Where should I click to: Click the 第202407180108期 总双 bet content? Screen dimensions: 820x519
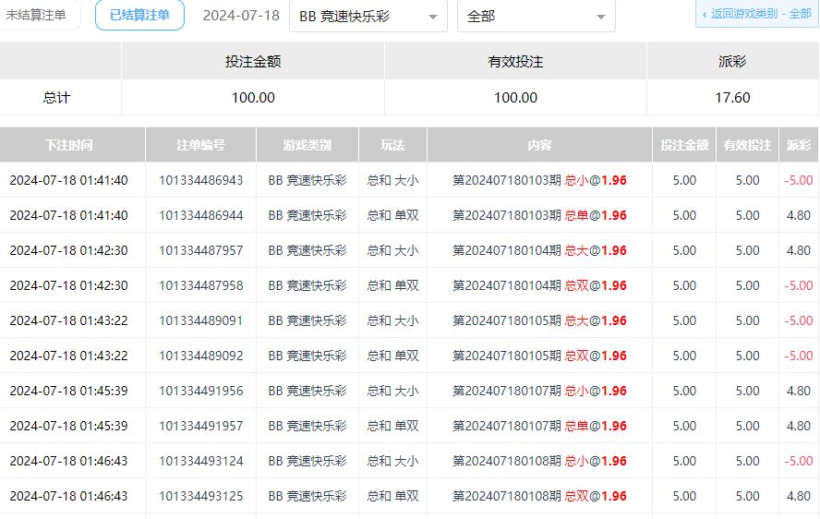click(539, 496)
